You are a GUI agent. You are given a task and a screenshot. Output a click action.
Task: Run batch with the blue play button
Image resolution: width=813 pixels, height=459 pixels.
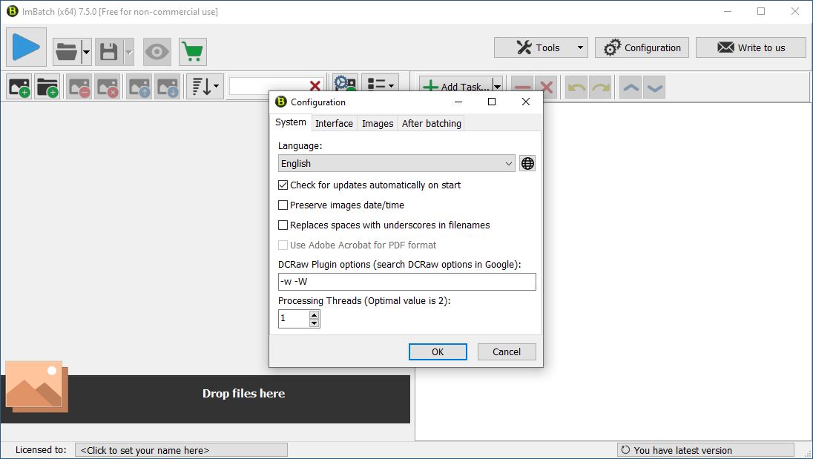coord(26,47)
